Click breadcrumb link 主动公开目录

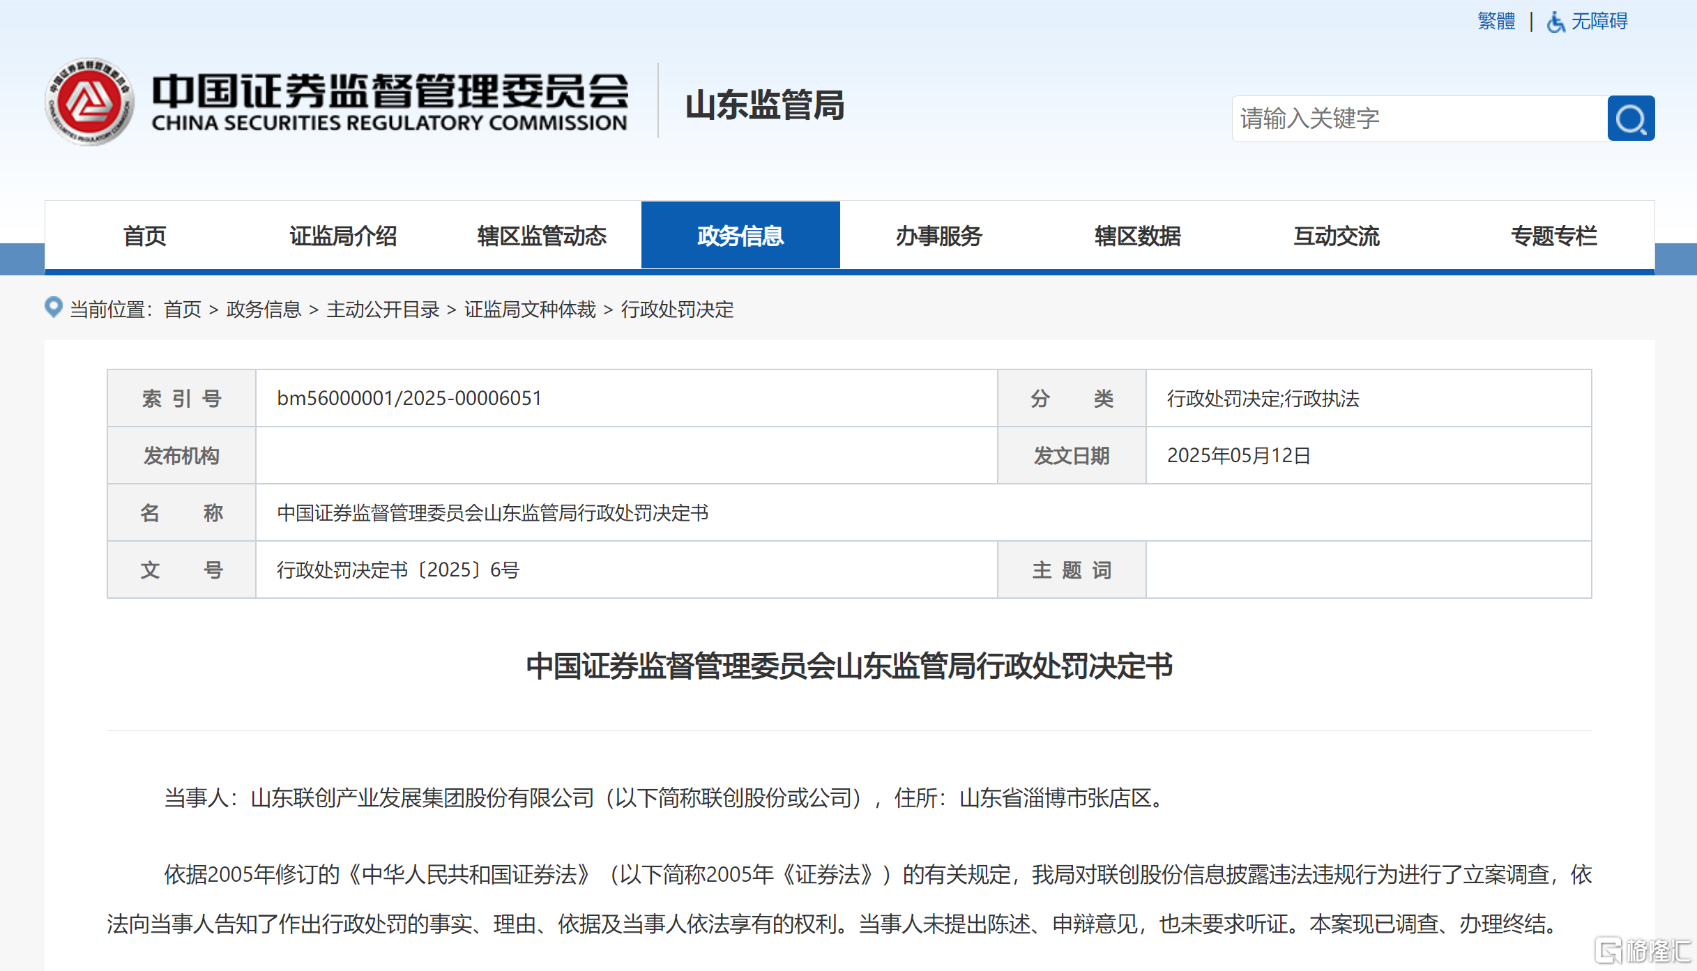383,309
